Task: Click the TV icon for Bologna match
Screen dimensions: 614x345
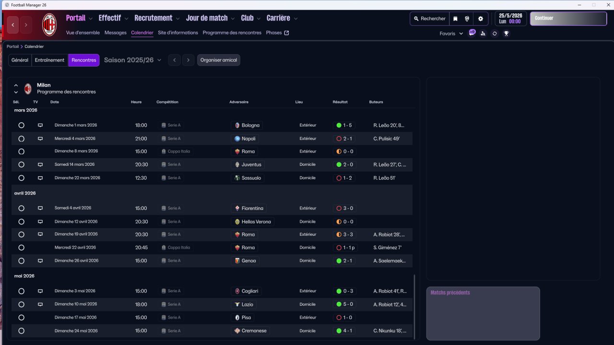Action: pyautogui.click(x=40, y=126)
